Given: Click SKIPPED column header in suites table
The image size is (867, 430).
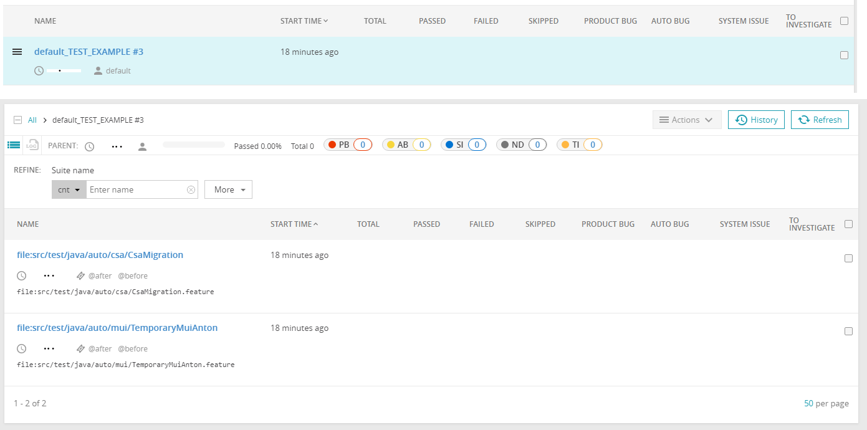Looking at the screenshot, I should (x=540, y=224).
